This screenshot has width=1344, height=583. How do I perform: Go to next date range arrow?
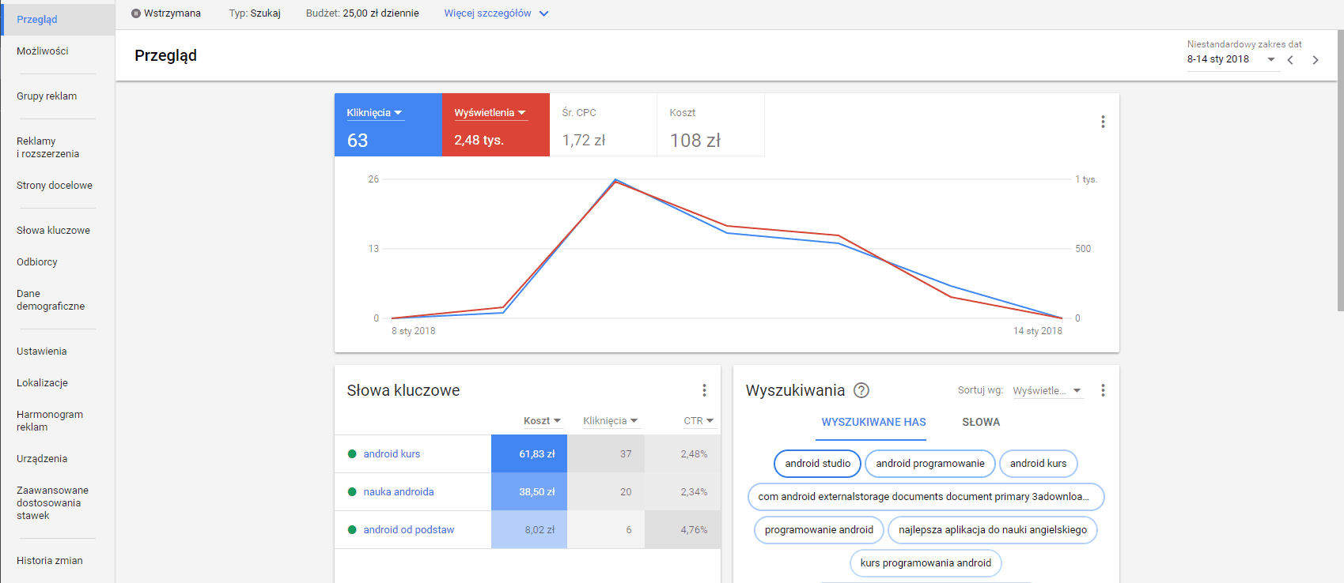click(x=1316, y=60)
